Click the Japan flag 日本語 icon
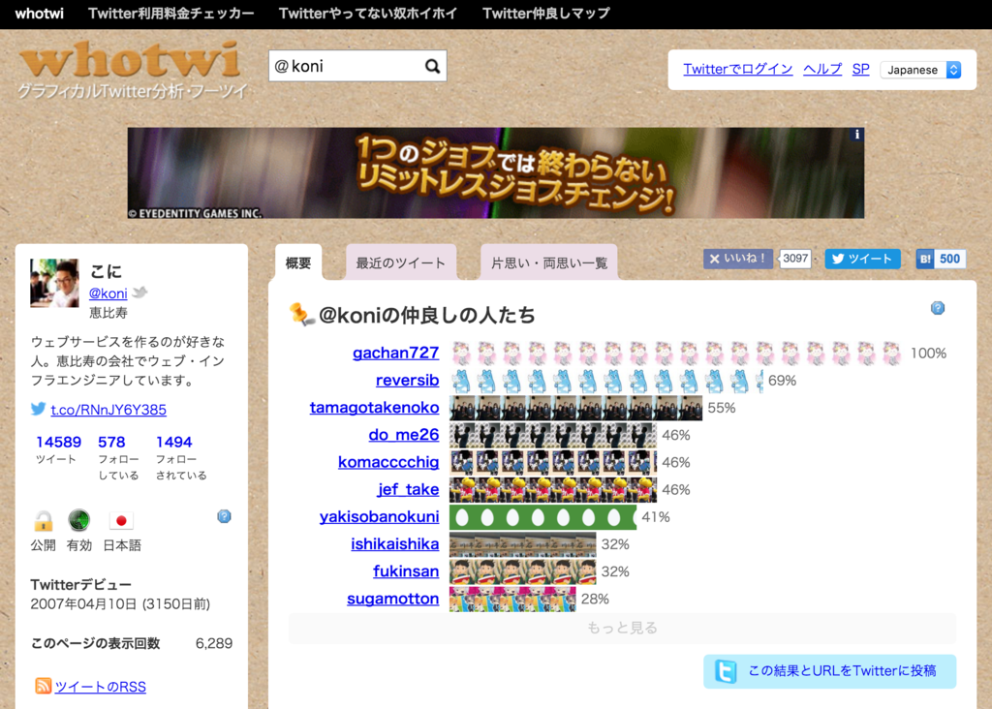Image resolution: width=992 pixels, height=709 pixels. [x=121, y=520]
